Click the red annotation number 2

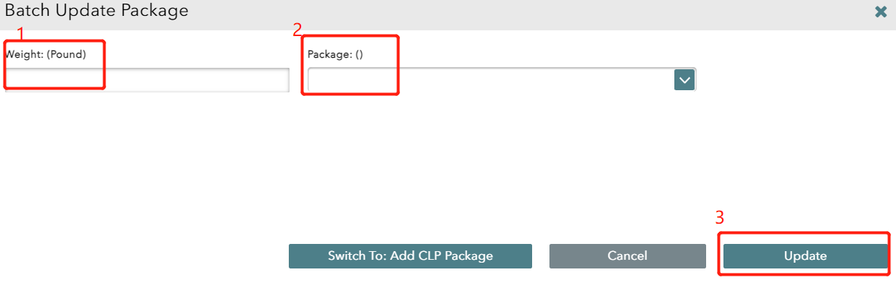pos(297,30)
